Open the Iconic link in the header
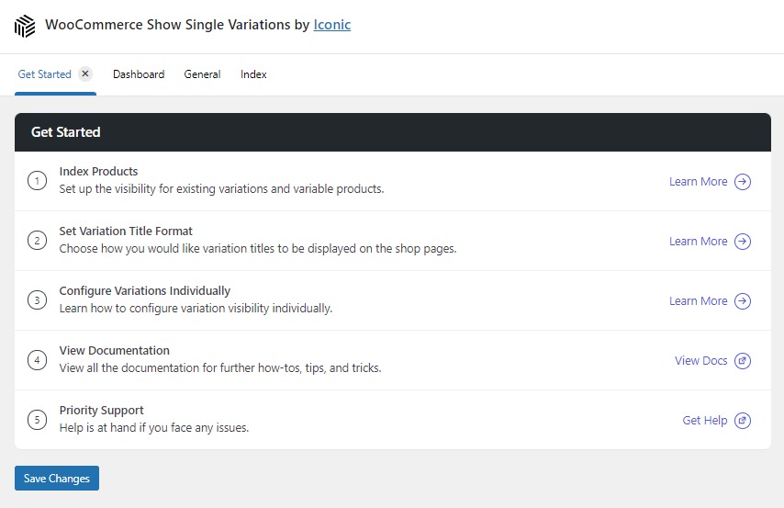 (332, 25)
